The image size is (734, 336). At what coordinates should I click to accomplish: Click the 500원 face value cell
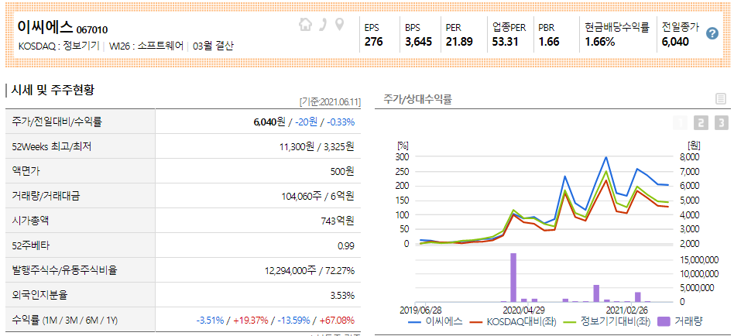341,171
